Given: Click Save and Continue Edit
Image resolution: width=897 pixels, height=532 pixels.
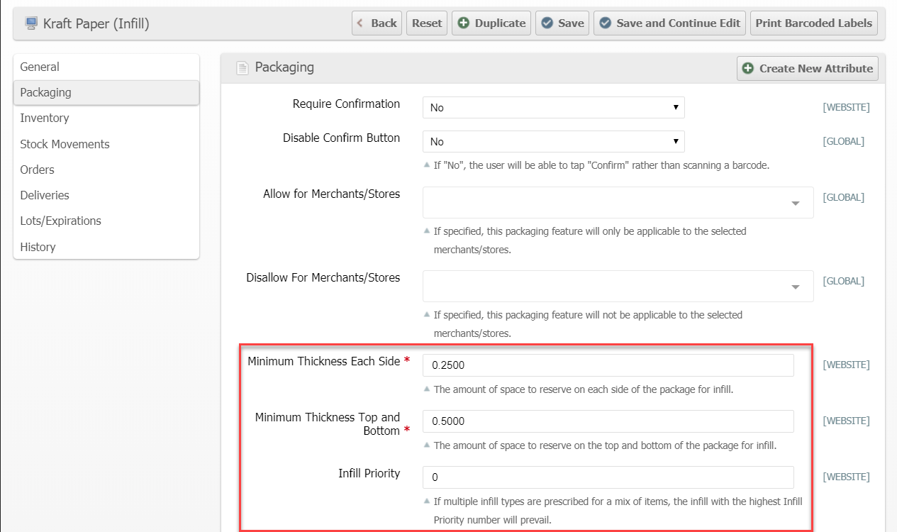Looking at the screenshot, I should click(669, 23).
